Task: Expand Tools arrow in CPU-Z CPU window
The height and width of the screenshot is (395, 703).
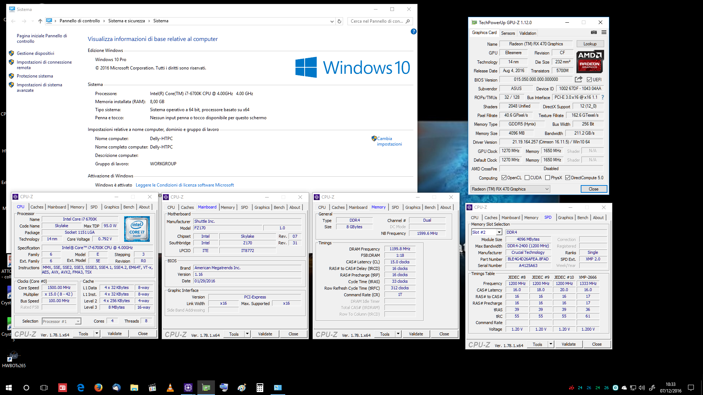Action: point(97,334)
